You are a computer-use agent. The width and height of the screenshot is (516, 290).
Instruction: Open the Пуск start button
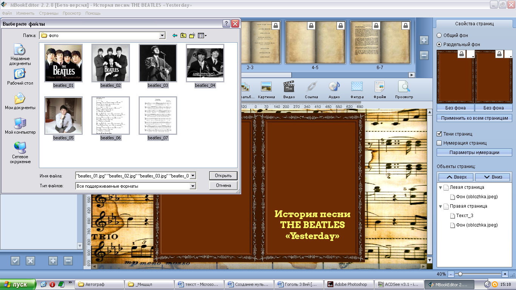tap(18, 284)
